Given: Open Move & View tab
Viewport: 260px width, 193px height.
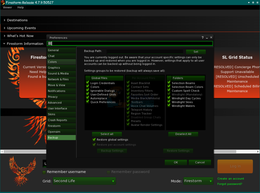Looking at the screenshot, I should (61, 85).
